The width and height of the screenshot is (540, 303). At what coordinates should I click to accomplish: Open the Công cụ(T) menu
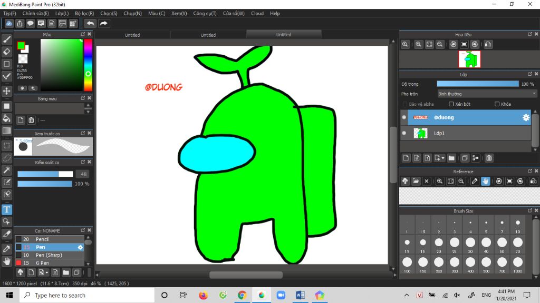click(x=205, y=13)
